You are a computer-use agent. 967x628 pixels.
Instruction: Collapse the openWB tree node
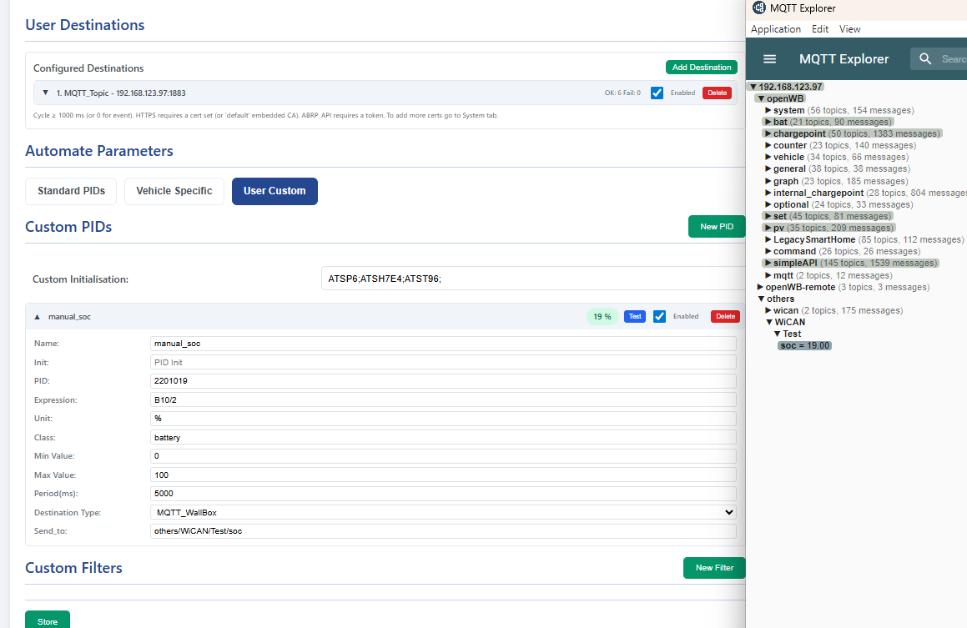coord(760,98)
